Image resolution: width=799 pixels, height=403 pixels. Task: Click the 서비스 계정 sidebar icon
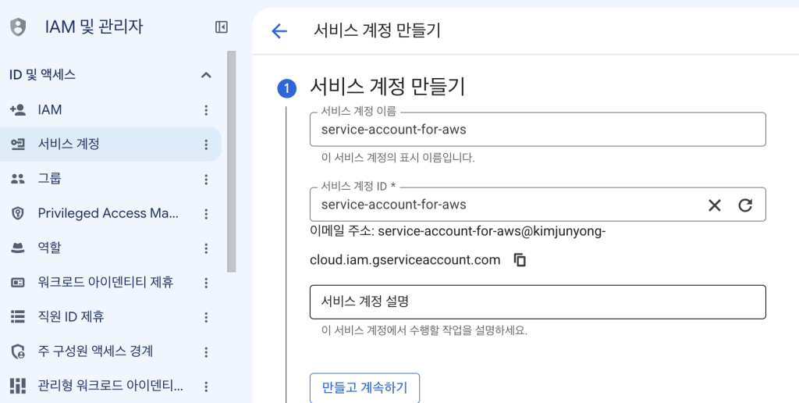pos(18,144)
